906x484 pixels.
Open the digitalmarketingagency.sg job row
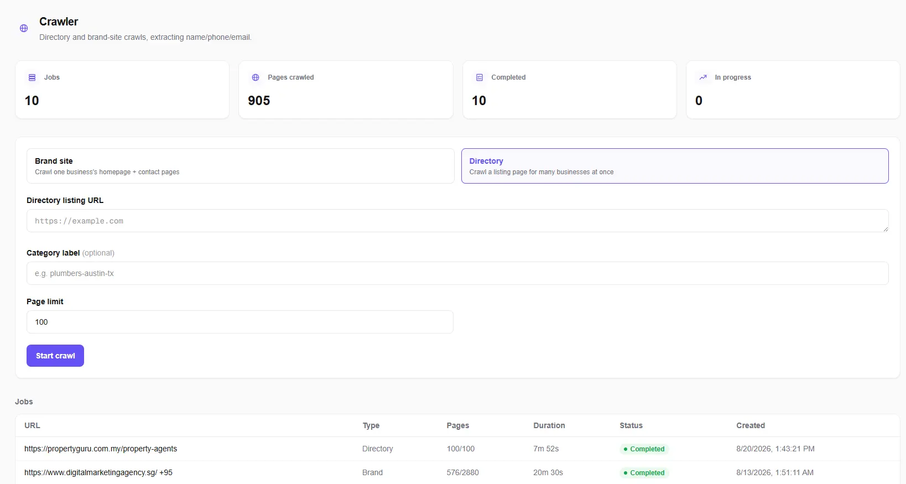click(x=457, y=472)
